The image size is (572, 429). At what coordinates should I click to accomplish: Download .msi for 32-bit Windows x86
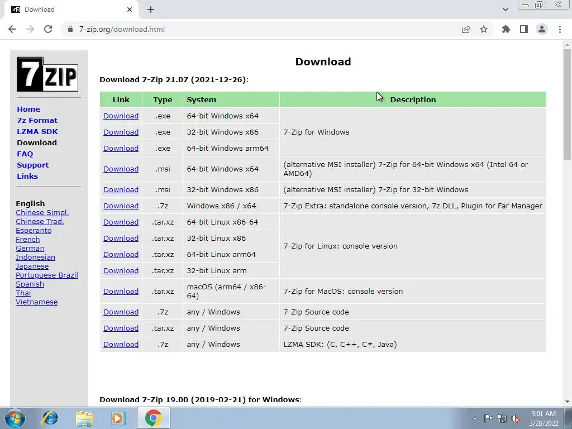[121, 190]
